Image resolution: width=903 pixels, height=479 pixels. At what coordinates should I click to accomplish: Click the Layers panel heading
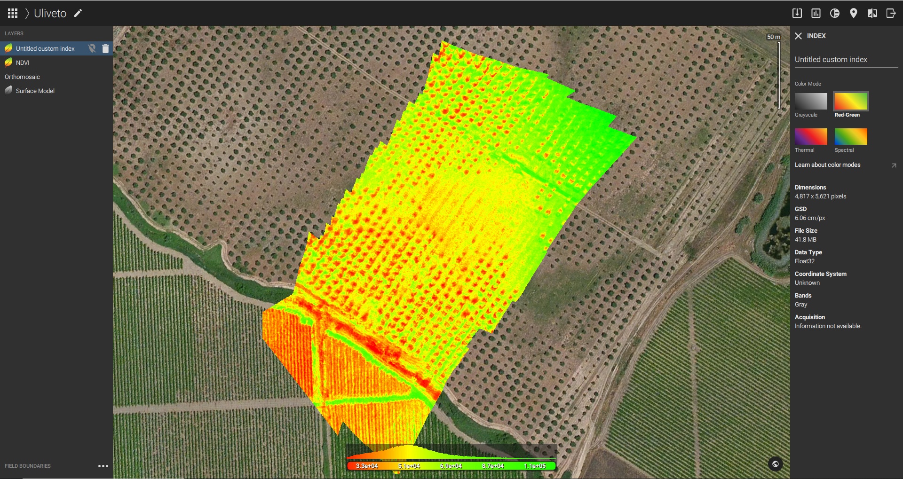(x=14, y=33)
